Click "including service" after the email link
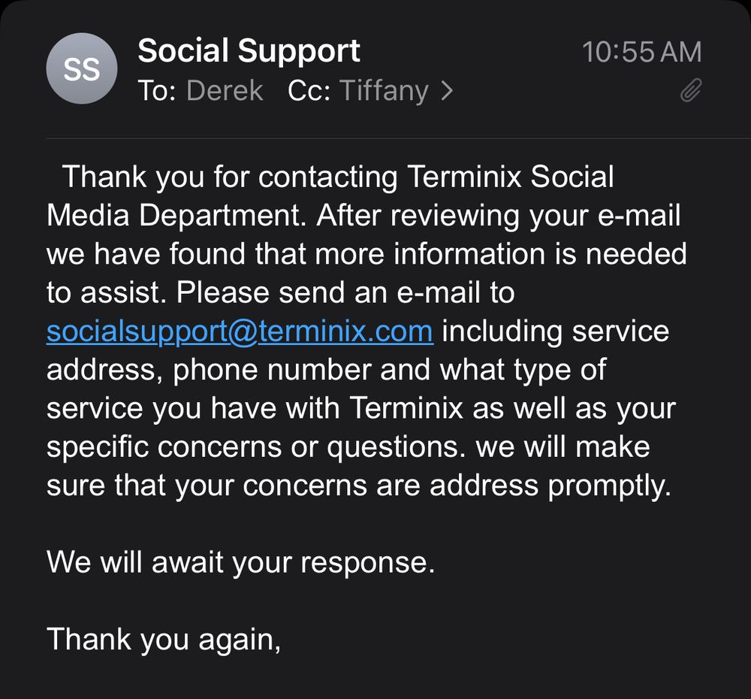The height and width of the screenshot is (699, 751). tap(555, 331)
